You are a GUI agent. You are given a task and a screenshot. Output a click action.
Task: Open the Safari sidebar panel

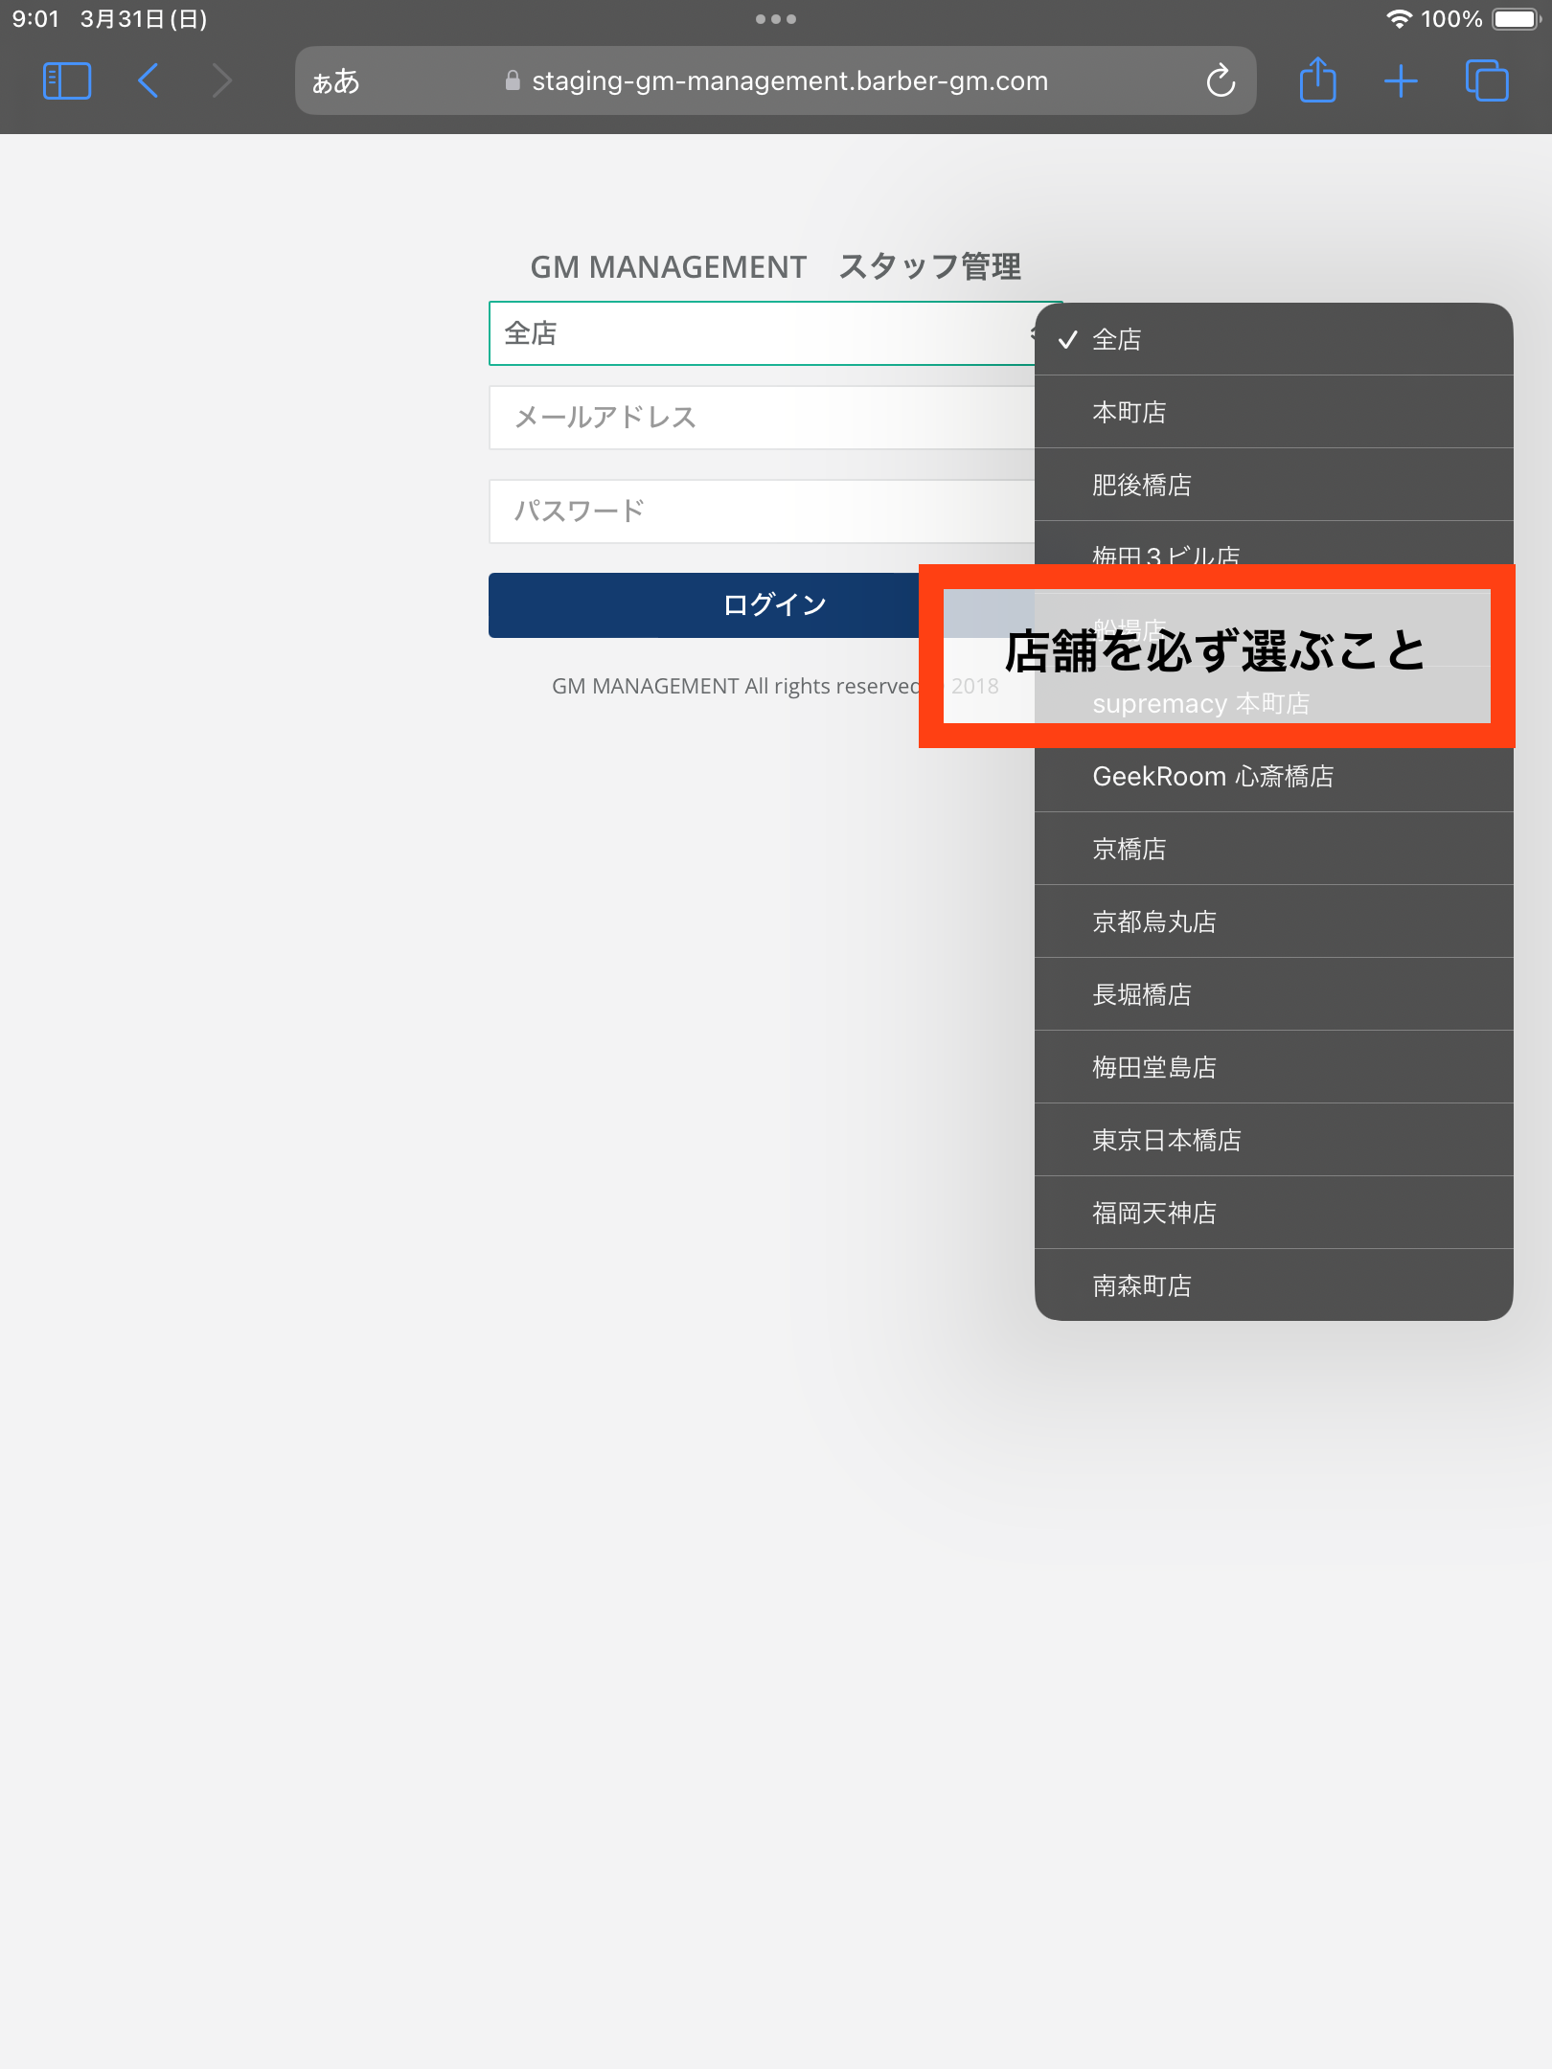67,81
